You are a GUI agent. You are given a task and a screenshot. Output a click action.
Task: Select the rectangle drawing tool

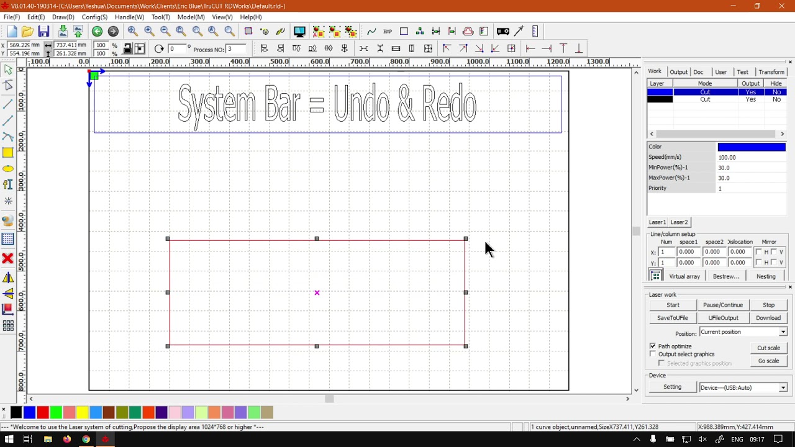(x=8, y=153)
